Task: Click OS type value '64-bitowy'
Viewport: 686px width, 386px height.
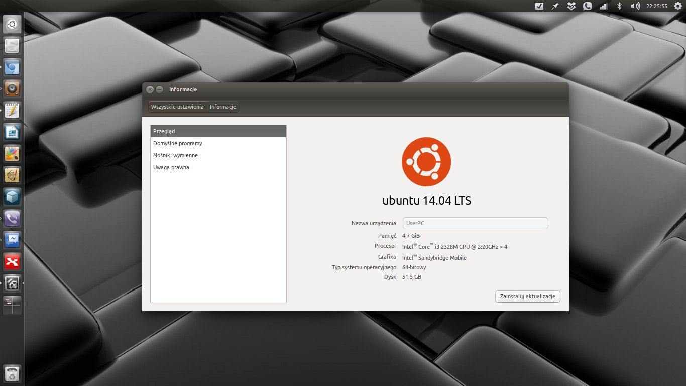Action: (x=414, y=267)
